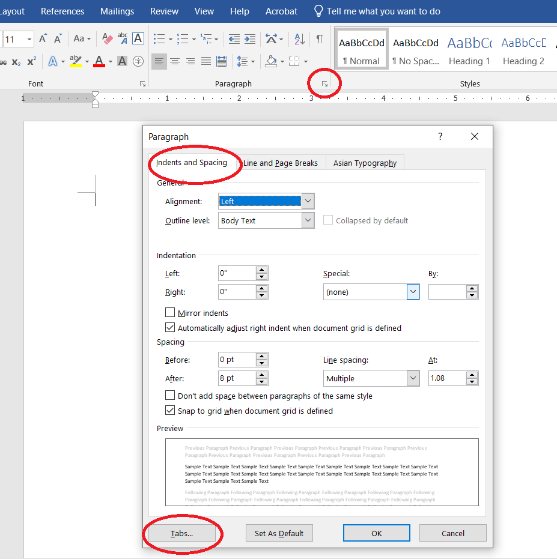Click the Superscript icon
557x559 pixels.
(31, 61)
